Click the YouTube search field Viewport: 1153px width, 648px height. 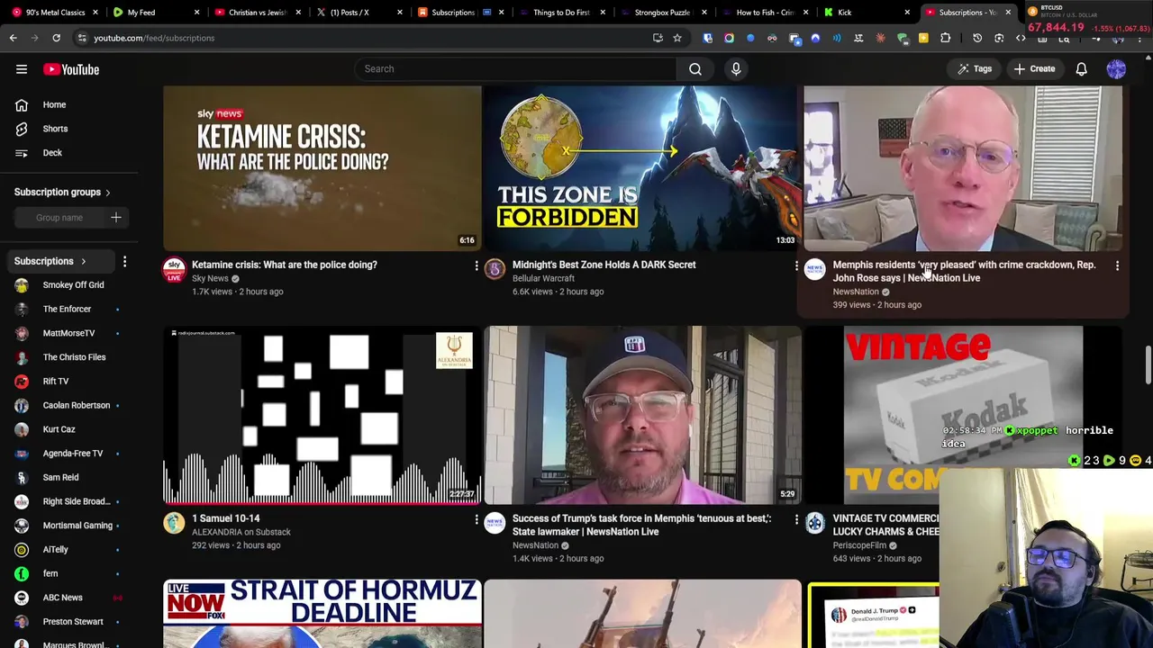(517, 68)
